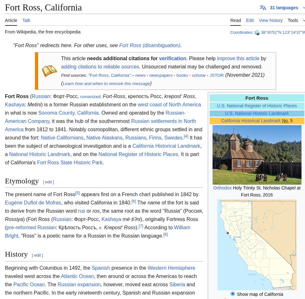
Task: Click the Native Californians link
Action: 62,138
